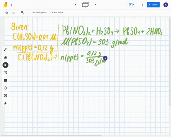171x137 pixels.
Task: Go to the previous frame
Action: click(x=76, y=5)
